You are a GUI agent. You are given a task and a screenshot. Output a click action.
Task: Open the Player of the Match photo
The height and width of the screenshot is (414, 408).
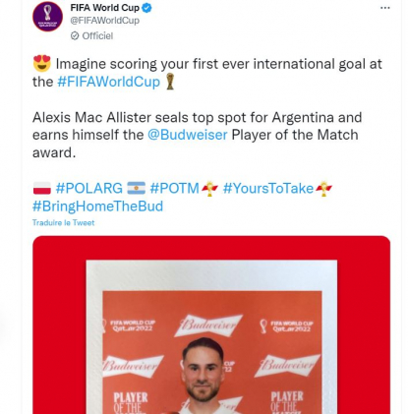pos(211,325)
